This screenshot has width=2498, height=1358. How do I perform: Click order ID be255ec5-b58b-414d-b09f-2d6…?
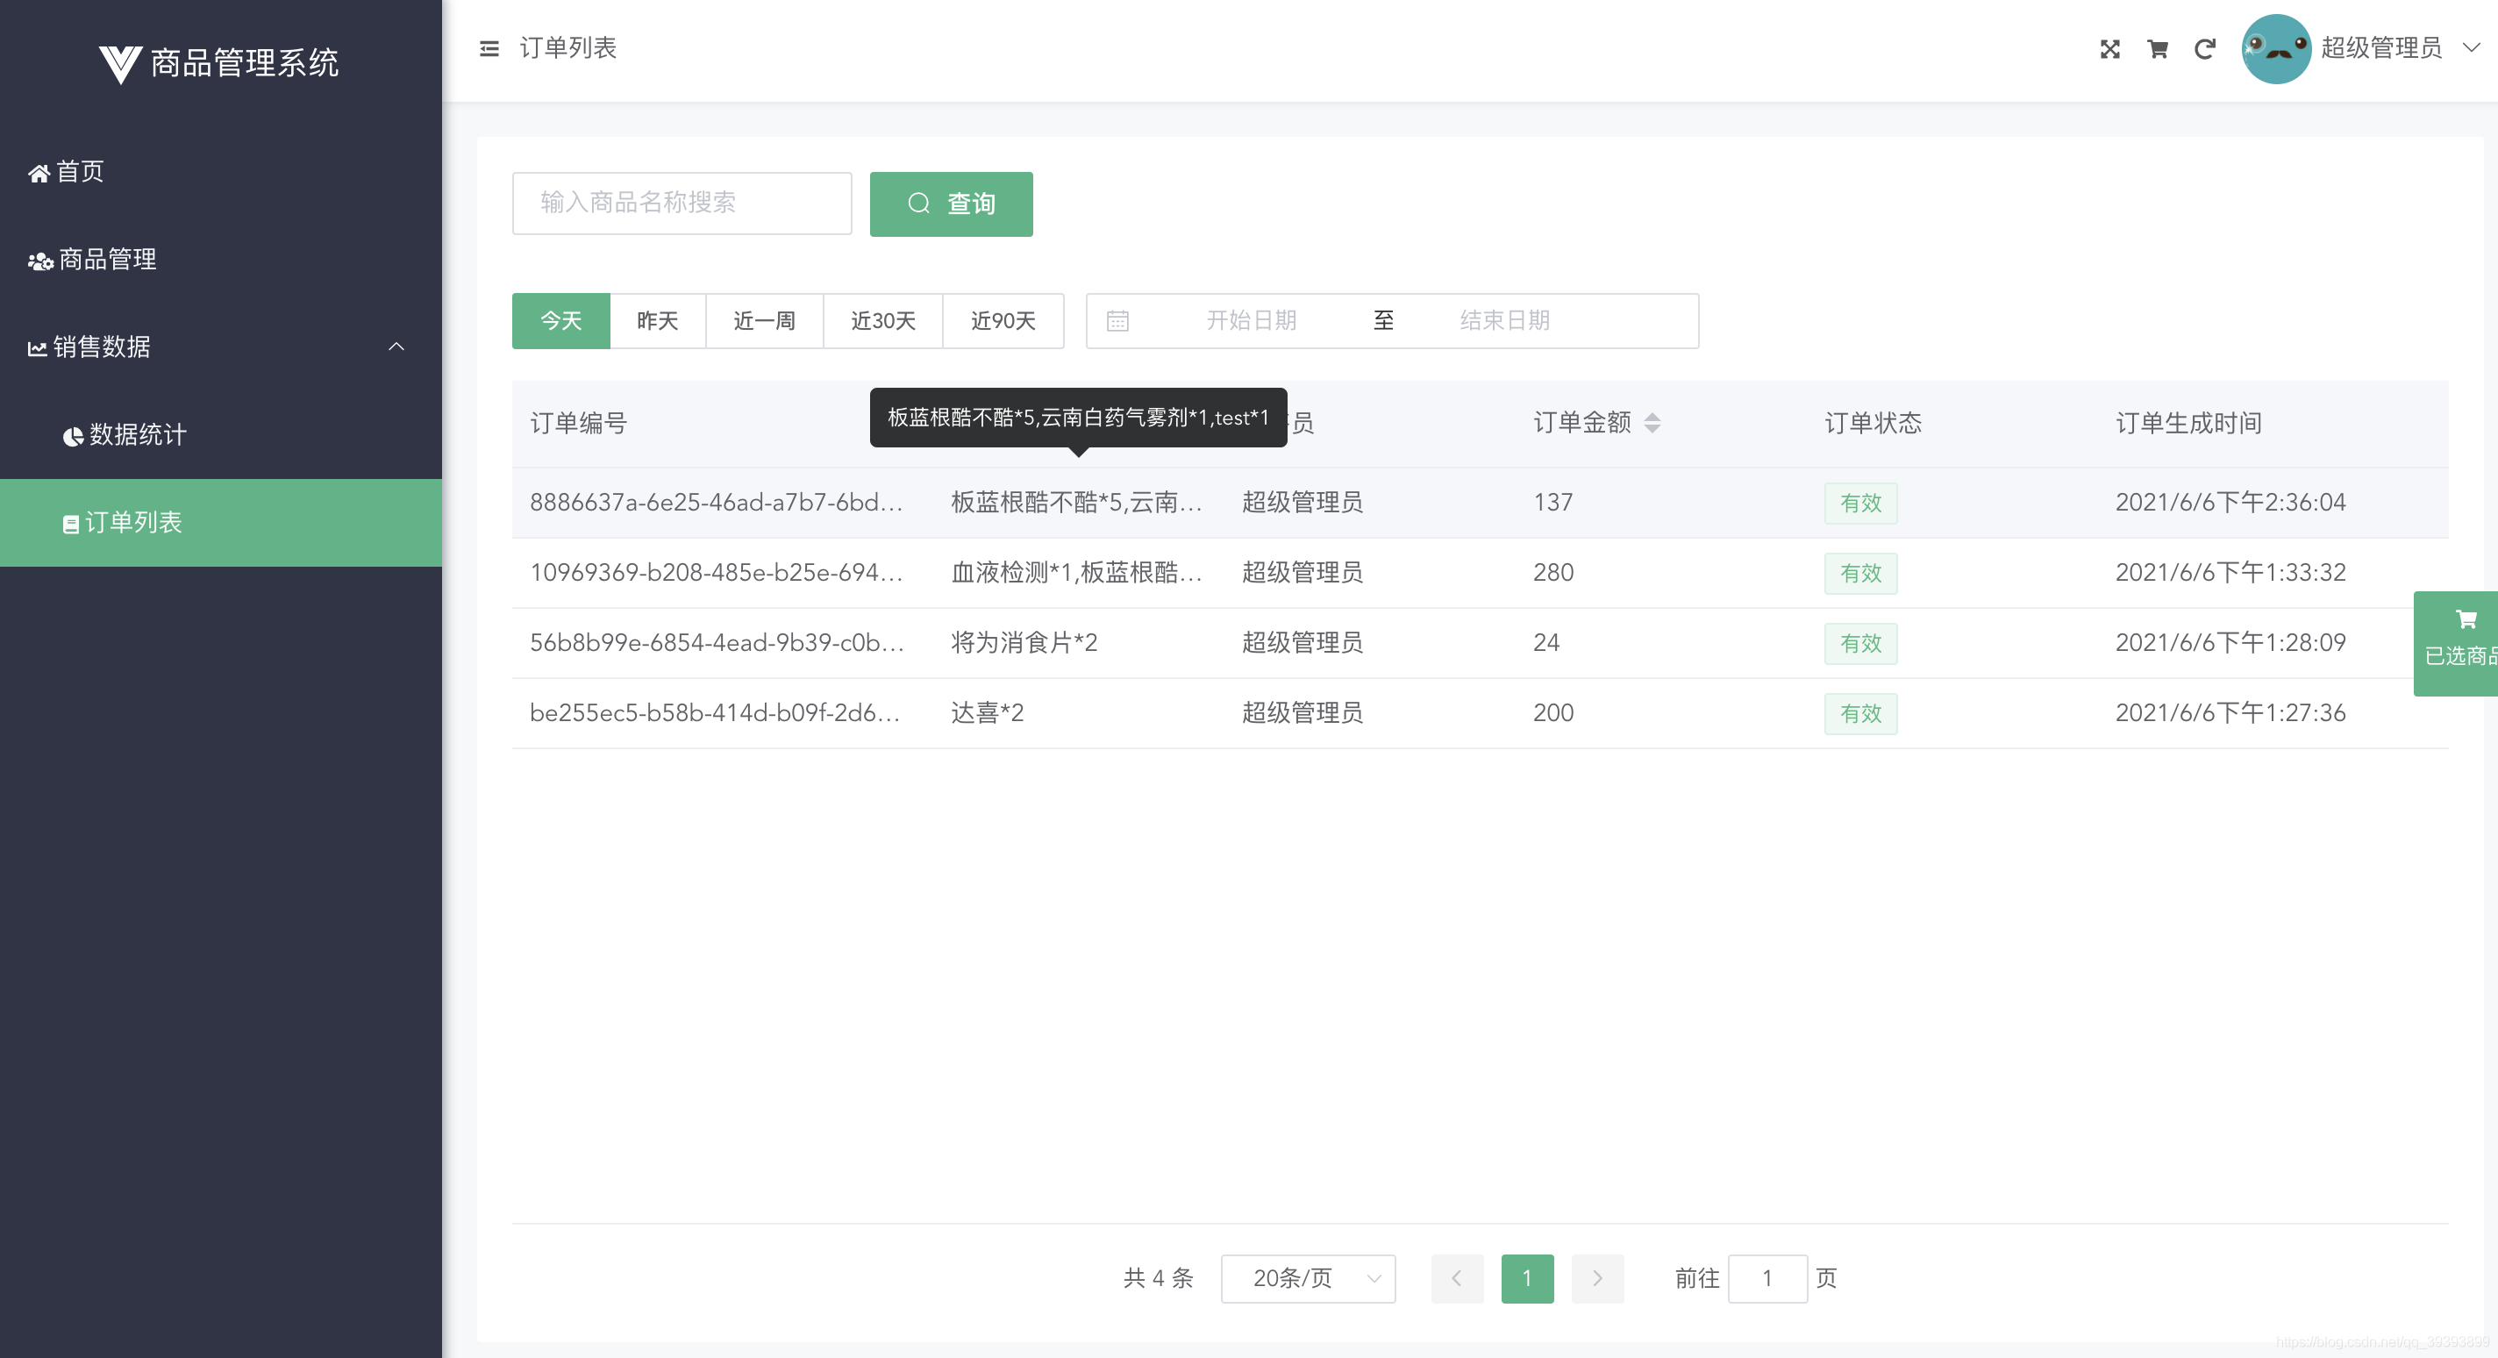tap(715, 712)
